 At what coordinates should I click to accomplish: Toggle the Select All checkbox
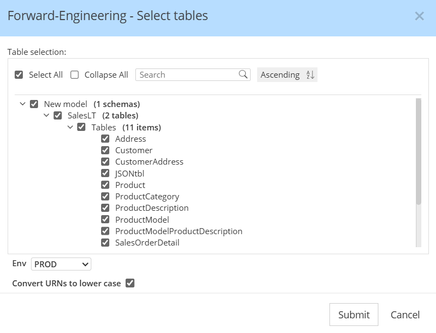pos(19,75)
